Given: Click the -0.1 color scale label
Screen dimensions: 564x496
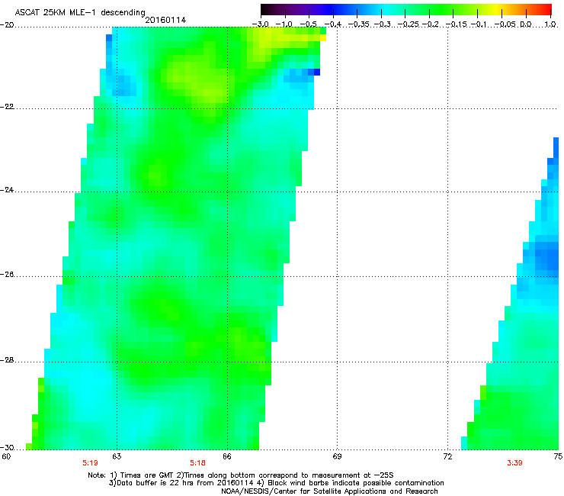Looking at the screenshot, I should [479, 24].
